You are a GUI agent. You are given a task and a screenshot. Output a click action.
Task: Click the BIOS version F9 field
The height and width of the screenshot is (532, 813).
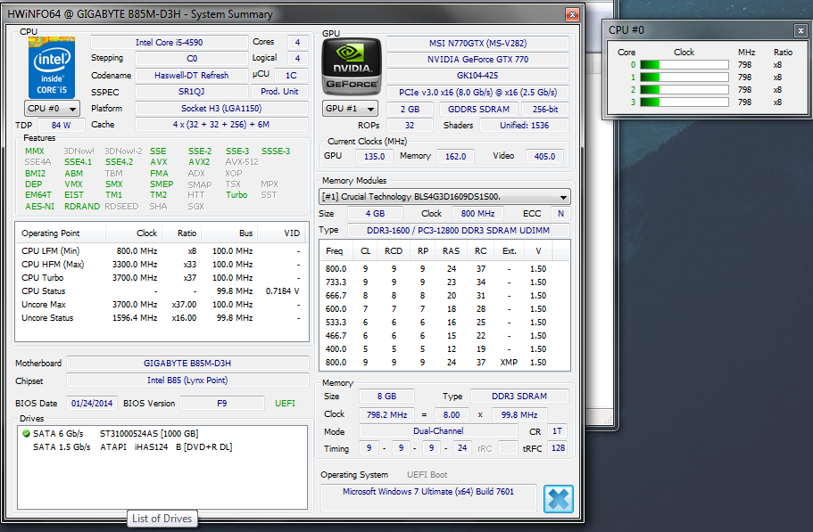coord(222,404)
